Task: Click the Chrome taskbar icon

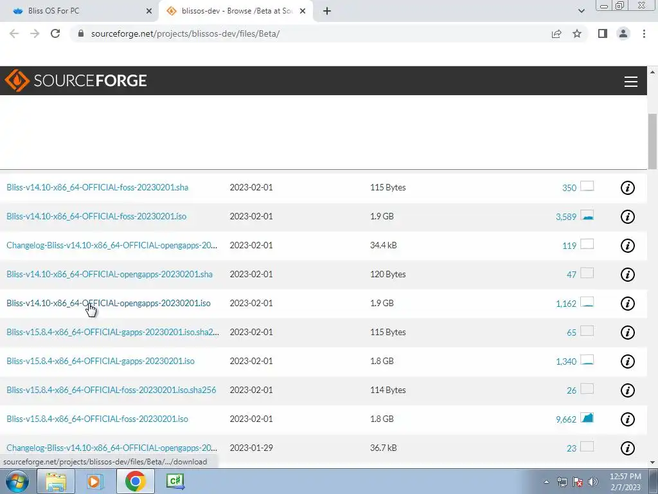Action: pyautogui.click(x=135, y=481)
